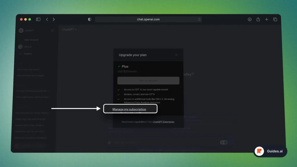Click the attach file paperclip icon
The width and height of the screenshot is (297, 167).
109,143
